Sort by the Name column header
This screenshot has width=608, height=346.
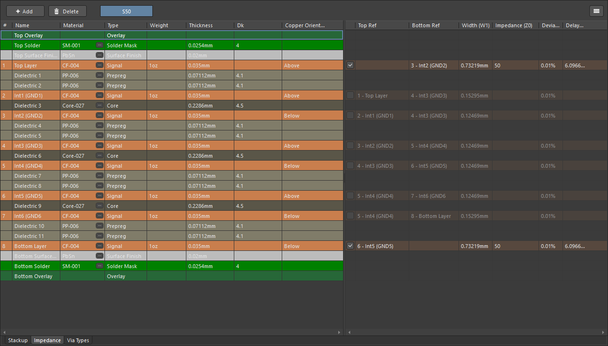36,25
